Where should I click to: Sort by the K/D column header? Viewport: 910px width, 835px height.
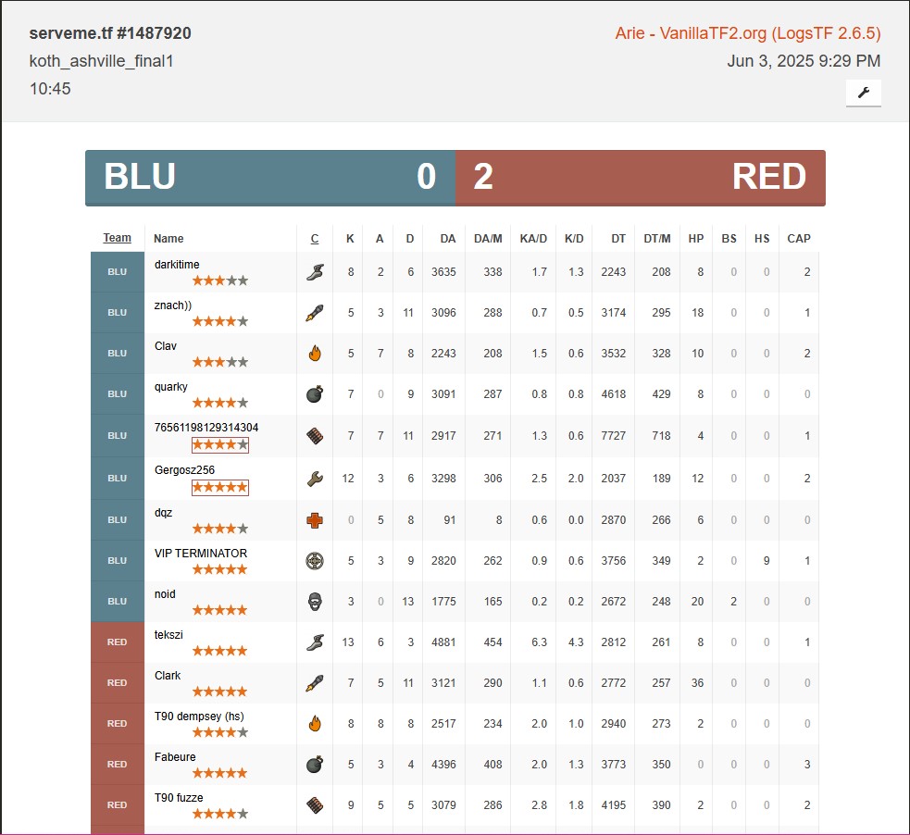pos(574,239)
